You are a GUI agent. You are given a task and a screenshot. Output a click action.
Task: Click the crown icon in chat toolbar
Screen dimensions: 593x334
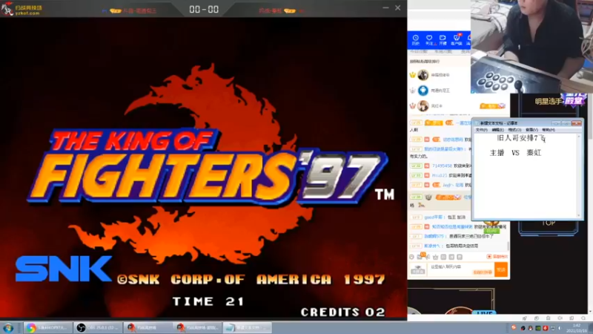click(436, 257)
